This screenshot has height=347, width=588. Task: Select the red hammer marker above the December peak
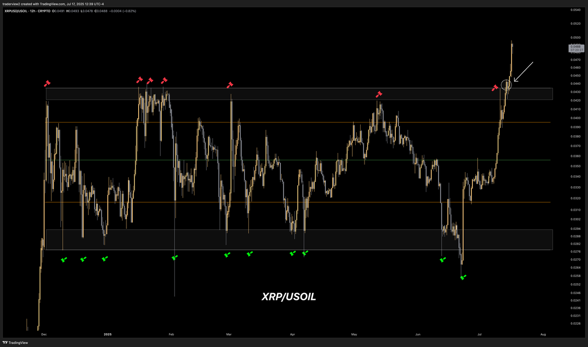[47, 83]
